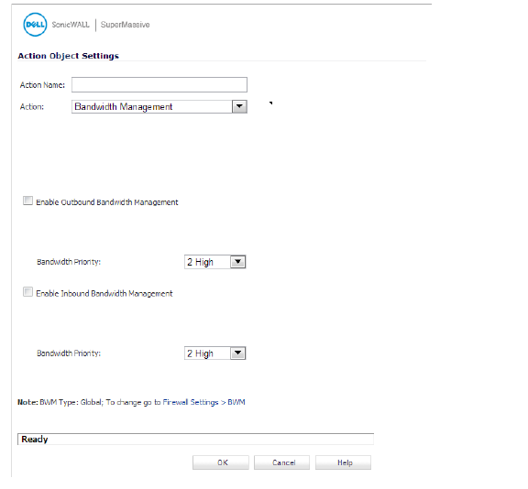528x489 pixels.
Task: Enable Outbound Bandwidth Management checkbox
Action: coord(27,201)
